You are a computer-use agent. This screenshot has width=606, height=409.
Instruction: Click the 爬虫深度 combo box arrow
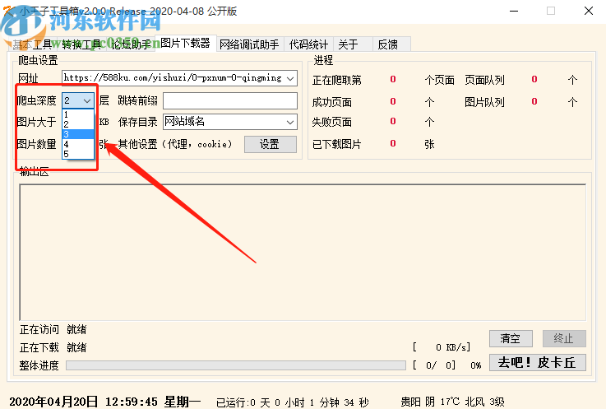click(x=87, y=101)
